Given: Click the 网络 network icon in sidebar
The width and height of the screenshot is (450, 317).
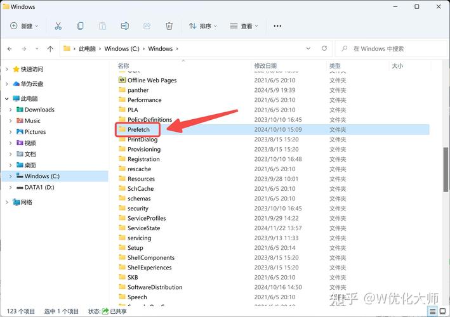Looking at the screenshot, I should point(16,202).
